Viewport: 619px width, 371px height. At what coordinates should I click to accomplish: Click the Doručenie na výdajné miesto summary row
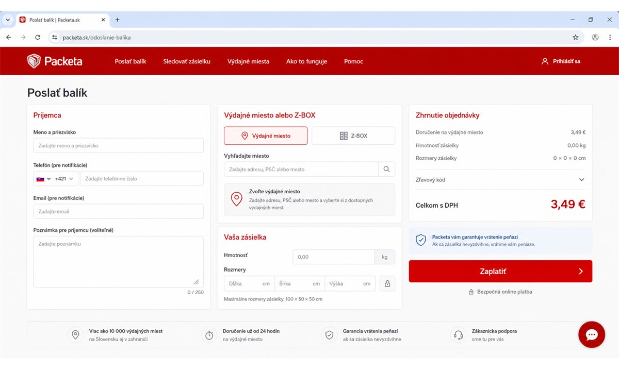500,132
